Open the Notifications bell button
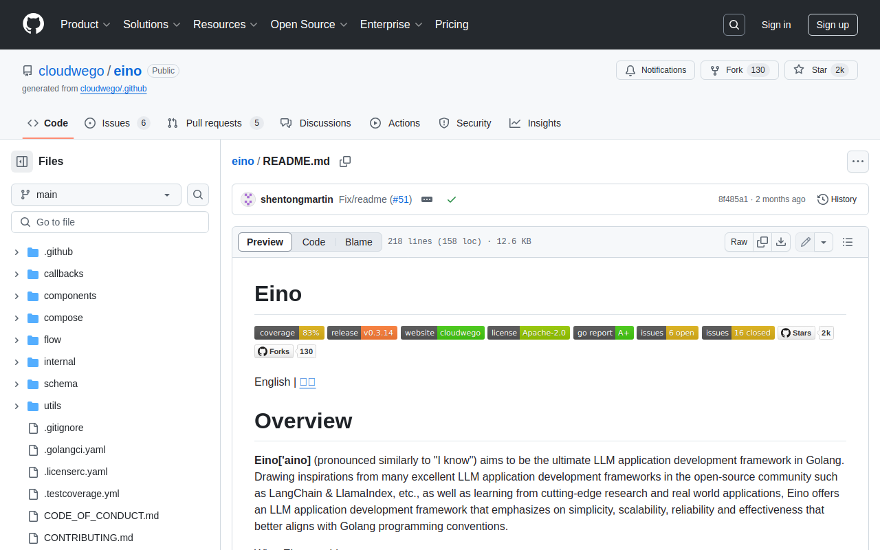880x550 pixels. pos(656,70)
